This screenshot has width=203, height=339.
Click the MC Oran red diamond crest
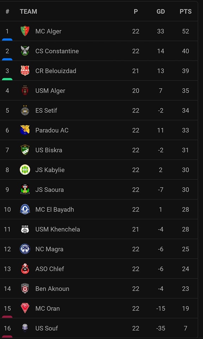coord(25,308)
